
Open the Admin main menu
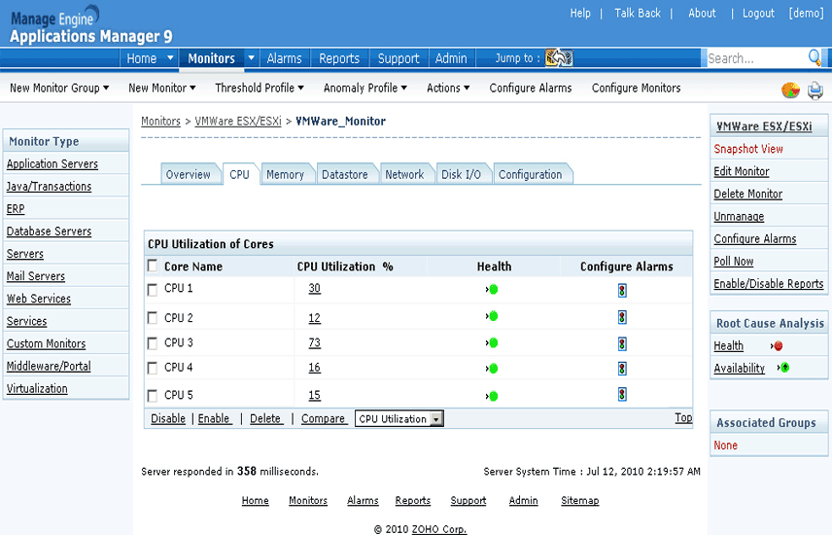(x=451, y=58)
